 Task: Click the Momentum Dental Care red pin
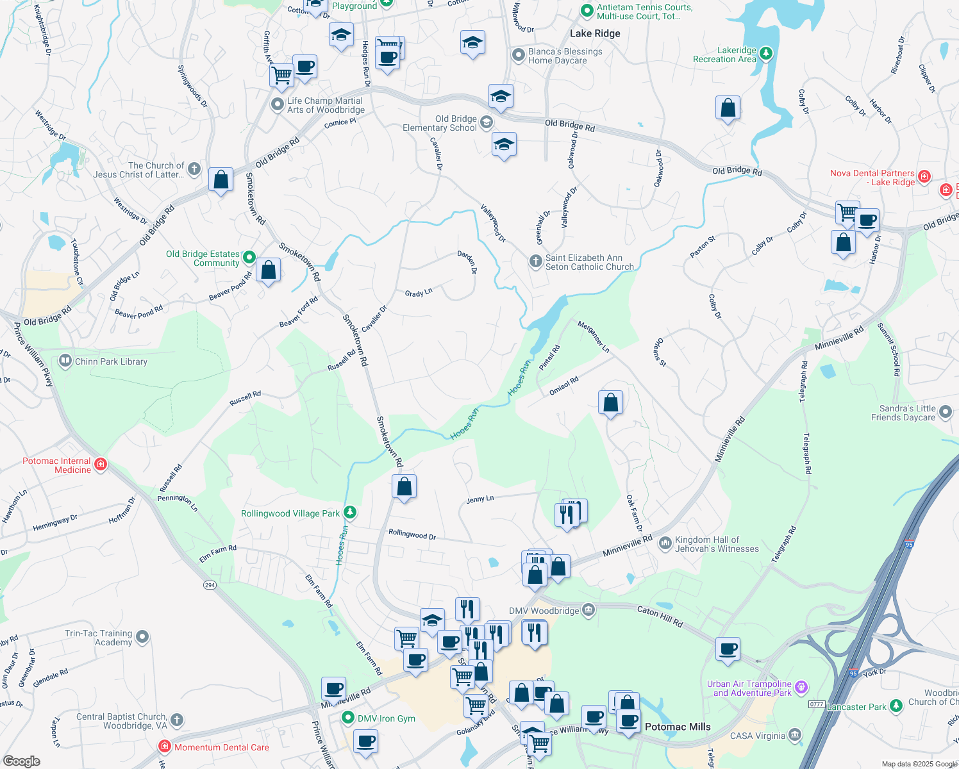point(165,747)
